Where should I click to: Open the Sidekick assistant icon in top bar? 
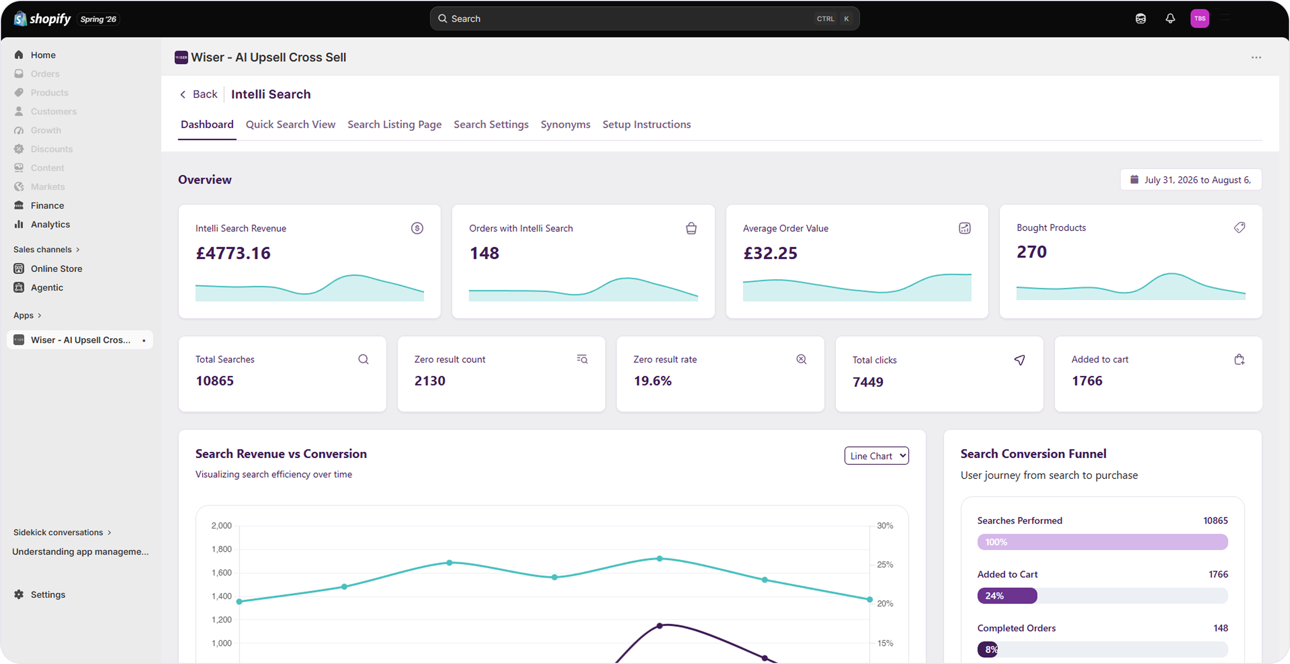(1140, 19)
